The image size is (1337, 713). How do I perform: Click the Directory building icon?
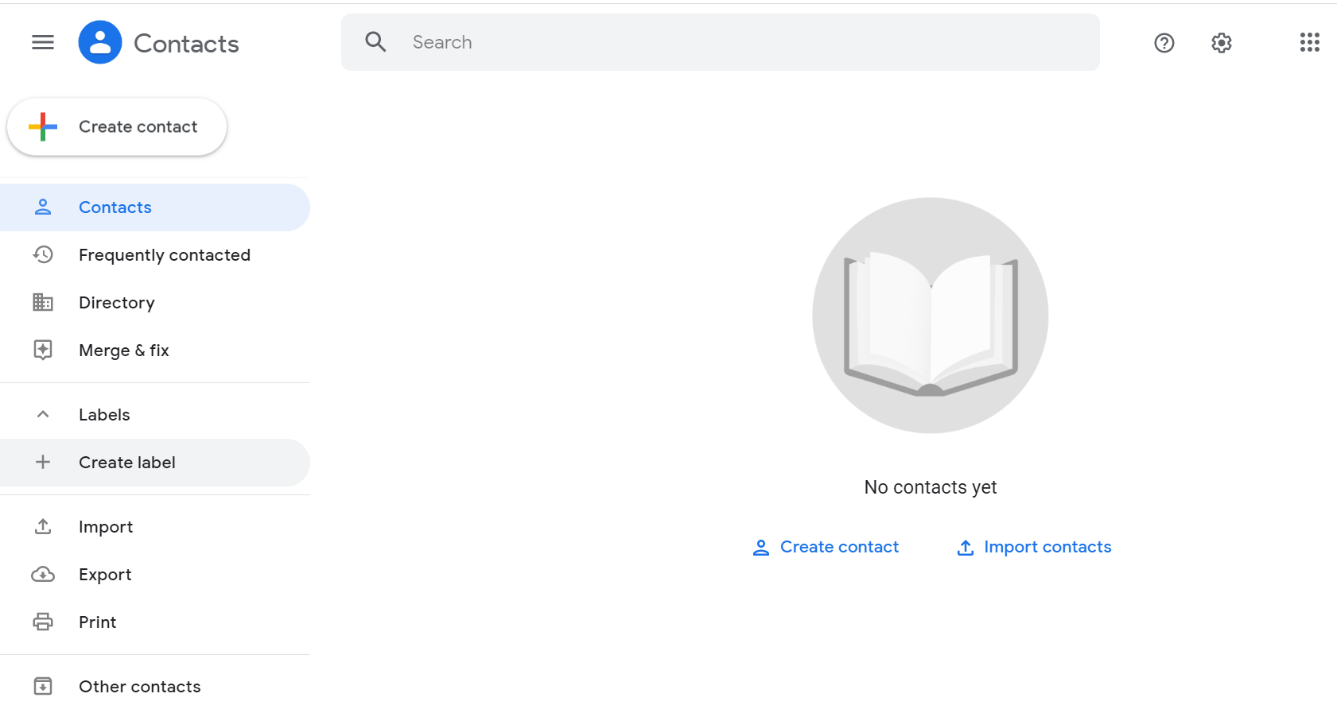tap(43, 302)
